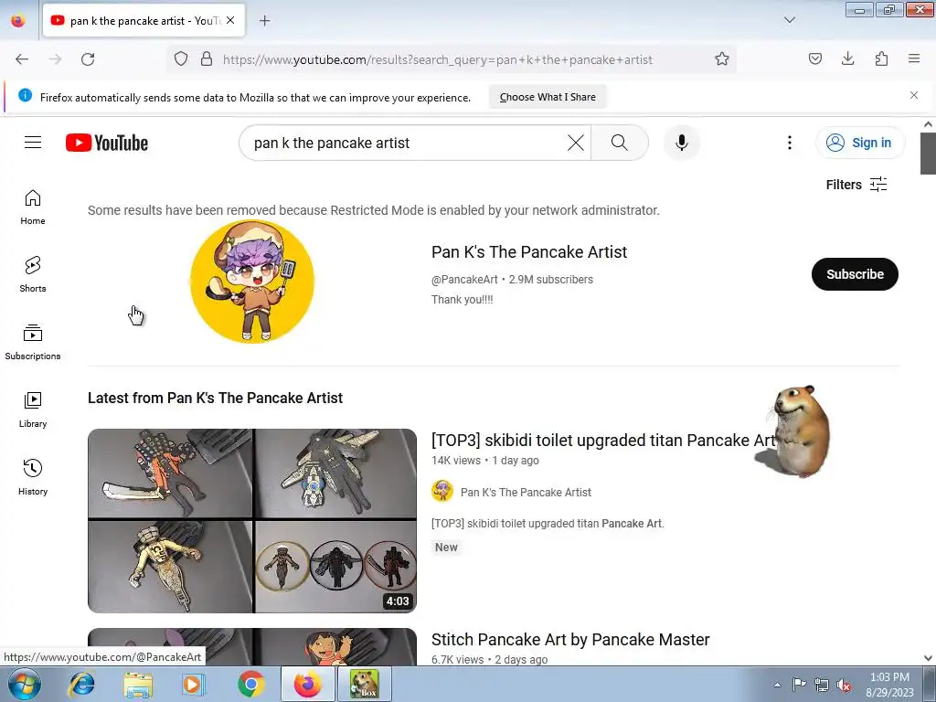This screenshot has height=702, width=936.
Task: Open Firefox downloads panel
Action: click(x=847, y=59)
